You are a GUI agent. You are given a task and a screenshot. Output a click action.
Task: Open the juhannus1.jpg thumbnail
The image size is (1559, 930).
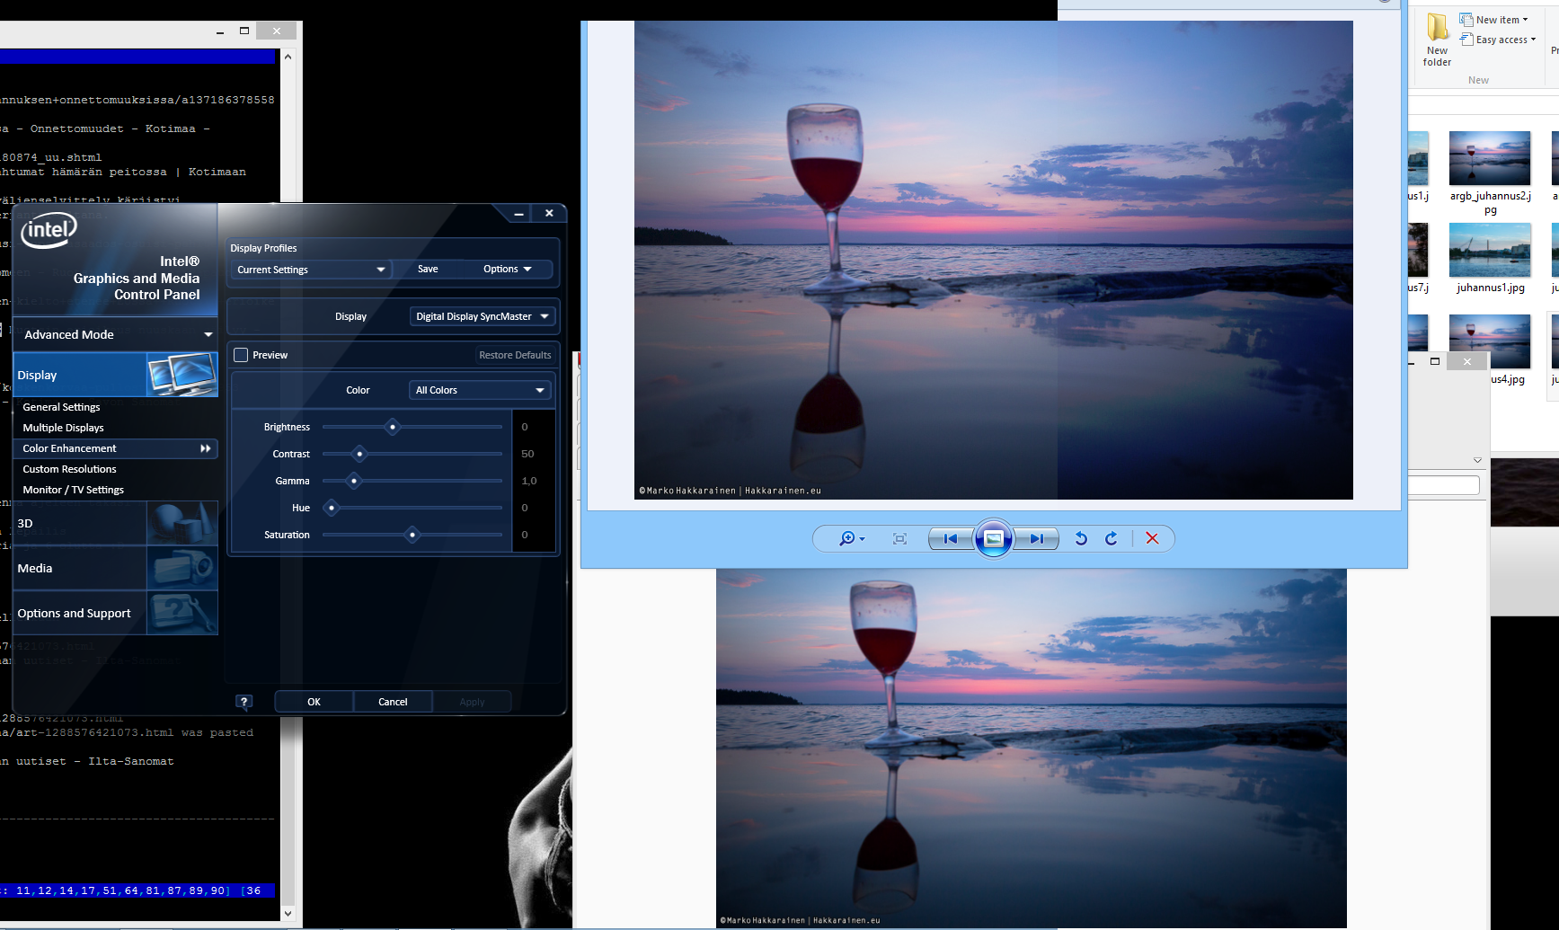[1490, 251]
